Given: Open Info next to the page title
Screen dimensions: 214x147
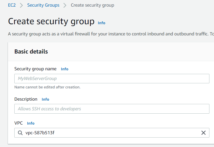Looking at the screenshot, I should [x=102, y=23].
